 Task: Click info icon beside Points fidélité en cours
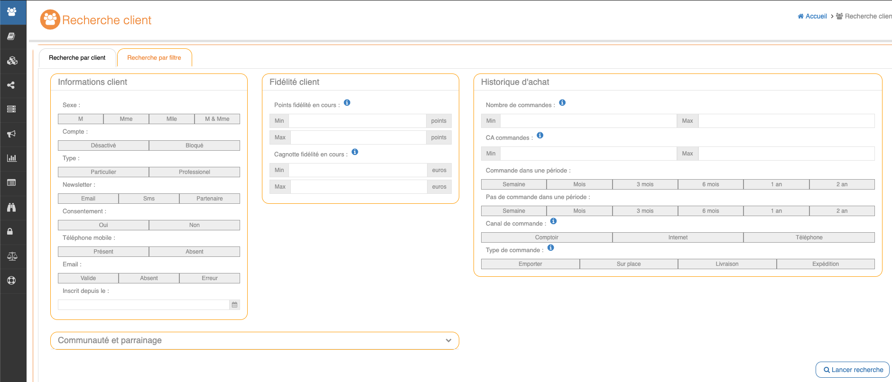pyautogui.click(x=347, y=103)
